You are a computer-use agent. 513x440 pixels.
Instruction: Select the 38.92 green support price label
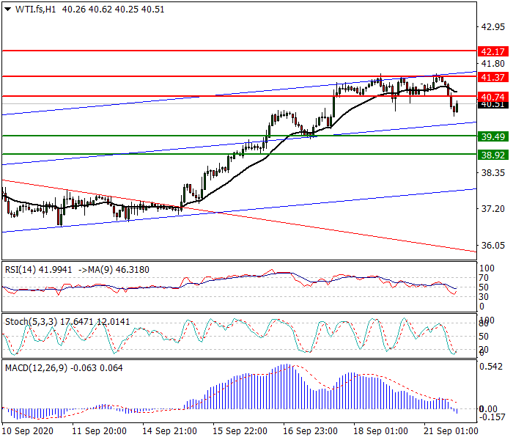(492, 155)
